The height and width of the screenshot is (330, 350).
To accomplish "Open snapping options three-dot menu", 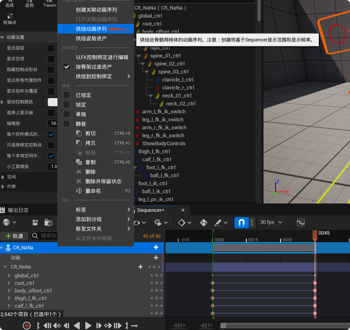I will click(x=252, y=222).
